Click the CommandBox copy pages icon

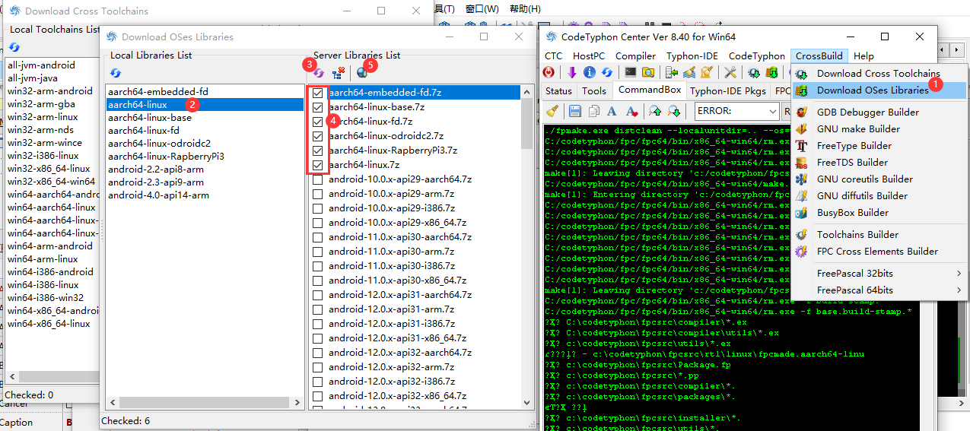click(593, 111)
